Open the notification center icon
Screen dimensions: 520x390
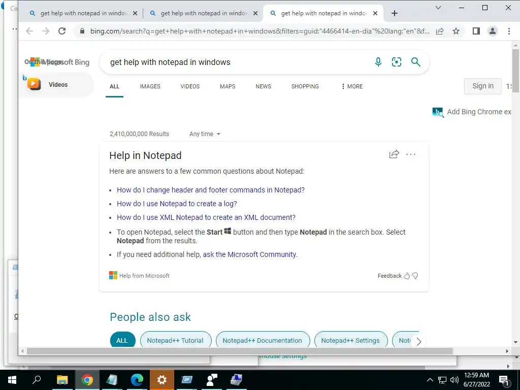coord(504,380)
